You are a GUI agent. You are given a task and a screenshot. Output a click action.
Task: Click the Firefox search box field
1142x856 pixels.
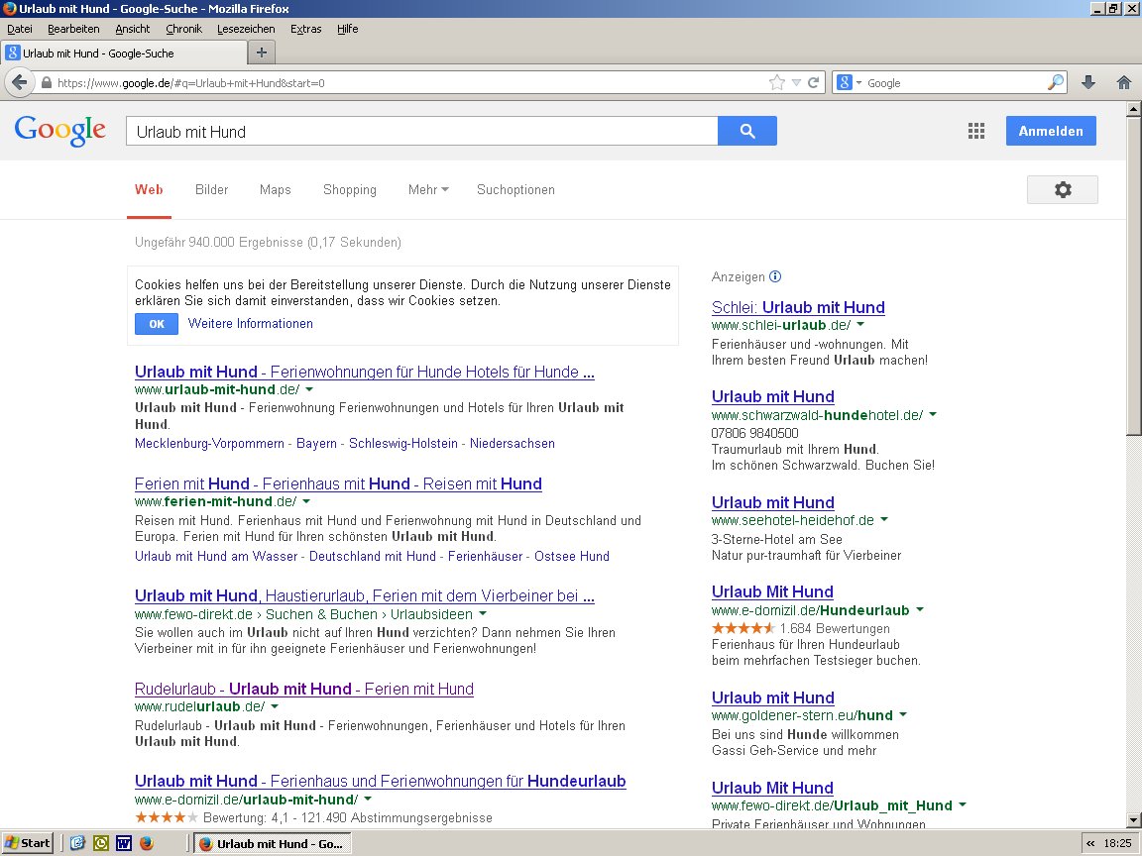[x=955, y=83]
